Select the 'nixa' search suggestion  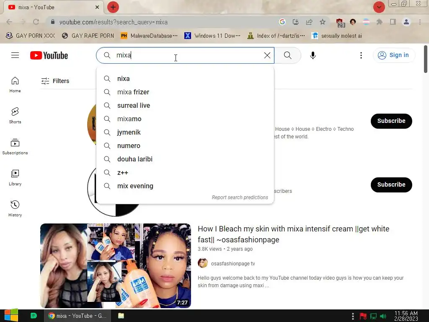click(x=185, y=78)
